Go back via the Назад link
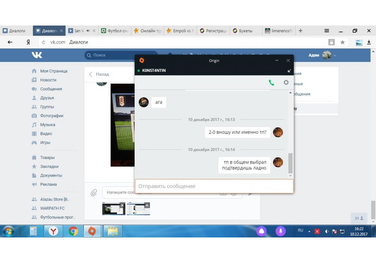The width and height of the screenshot is (376, 263). [99, 74]
